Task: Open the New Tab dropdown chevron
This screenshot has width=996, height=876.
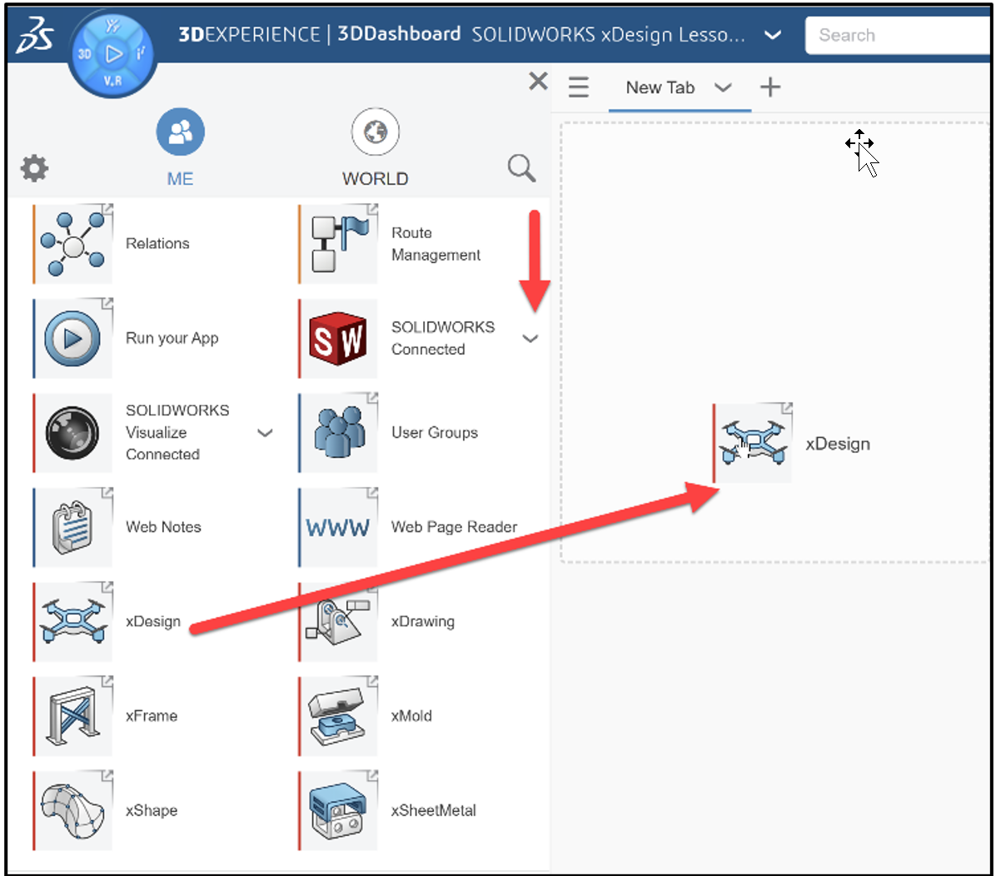Action: click(723, 87)
